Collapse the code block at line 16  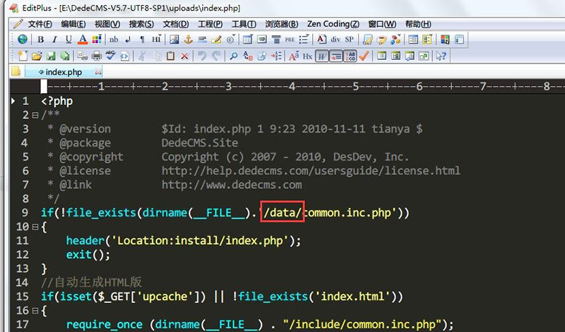click(x=35, y=310)
